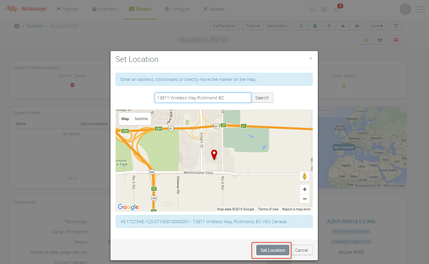
Task: Select the Map view type
Action: click(125, 119)
